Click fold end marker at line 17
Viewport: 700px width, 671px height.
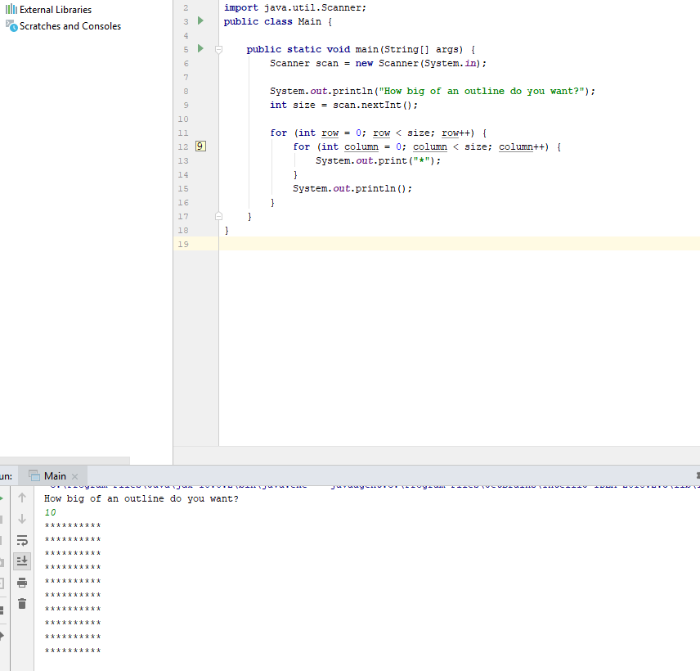(x=218, y=216)
